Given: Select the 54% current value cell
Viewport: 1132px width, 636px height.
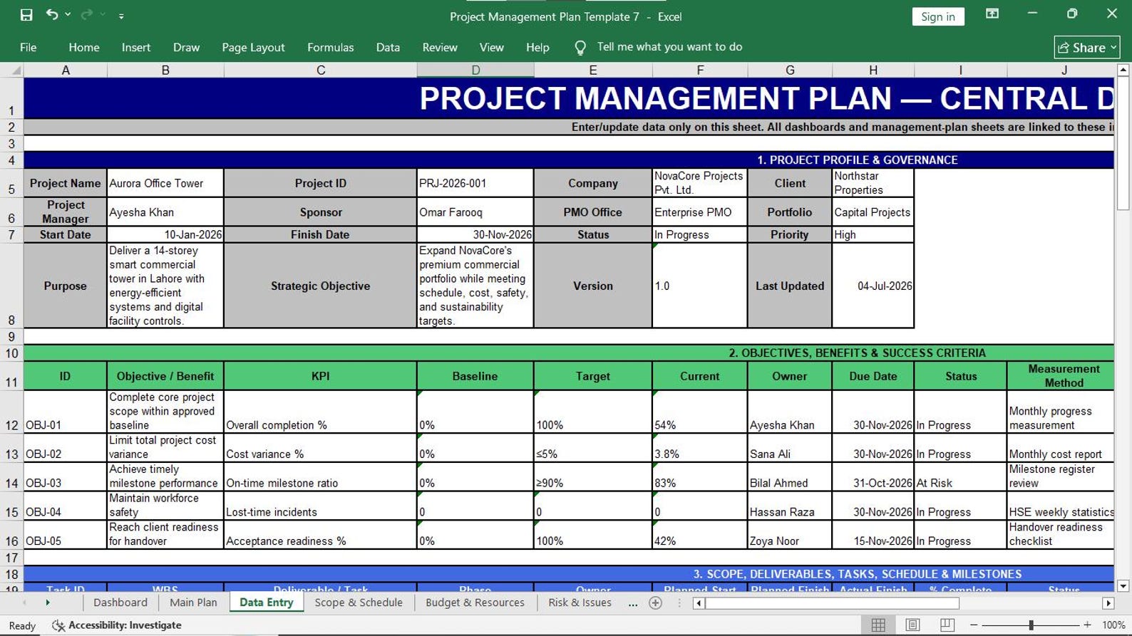Looking at the screenshot, I should pyautogui.click(x=700, y=412).
